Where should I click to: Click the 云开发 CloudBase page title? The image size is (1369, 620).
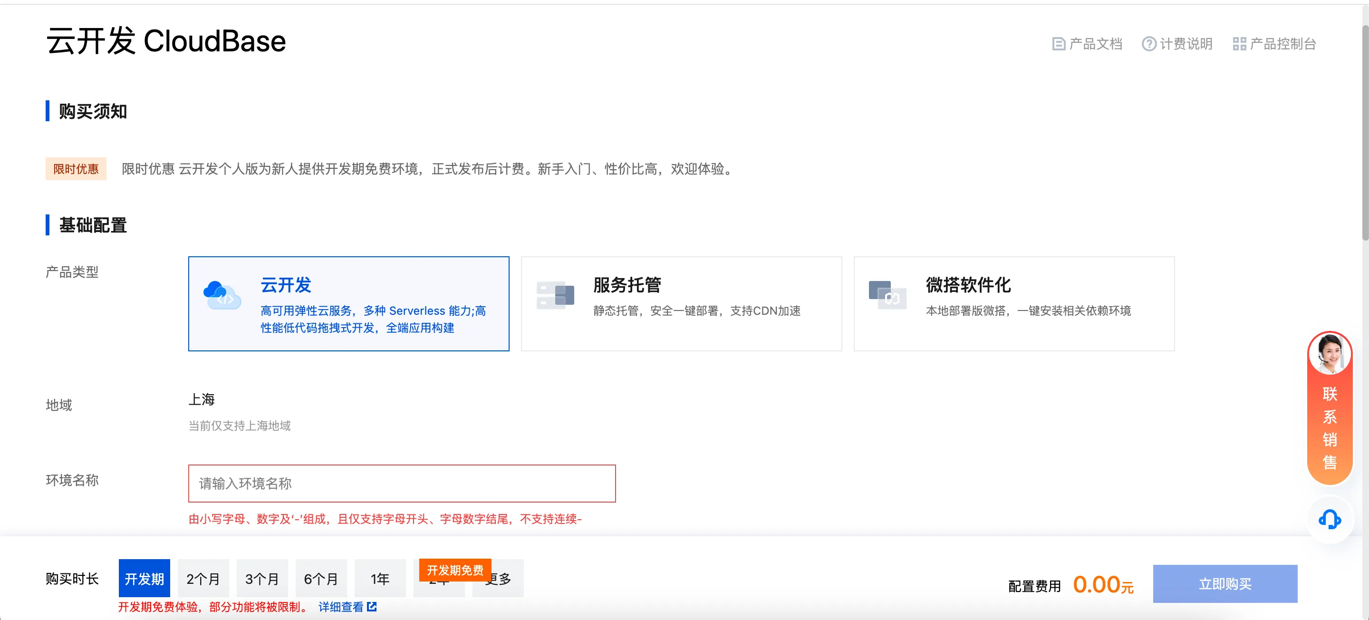(x=166, y=41)
